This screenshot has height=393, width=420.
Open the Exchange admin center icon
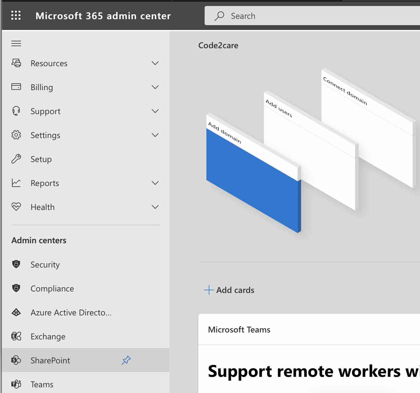(x=16, y=336)
